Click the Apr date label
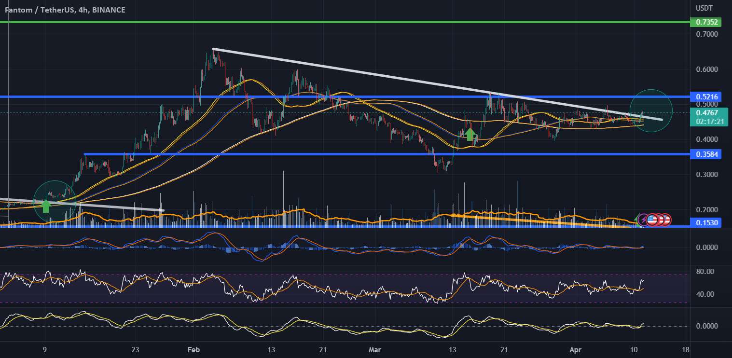Screen dimensions: 732x358 pos(577,349)
